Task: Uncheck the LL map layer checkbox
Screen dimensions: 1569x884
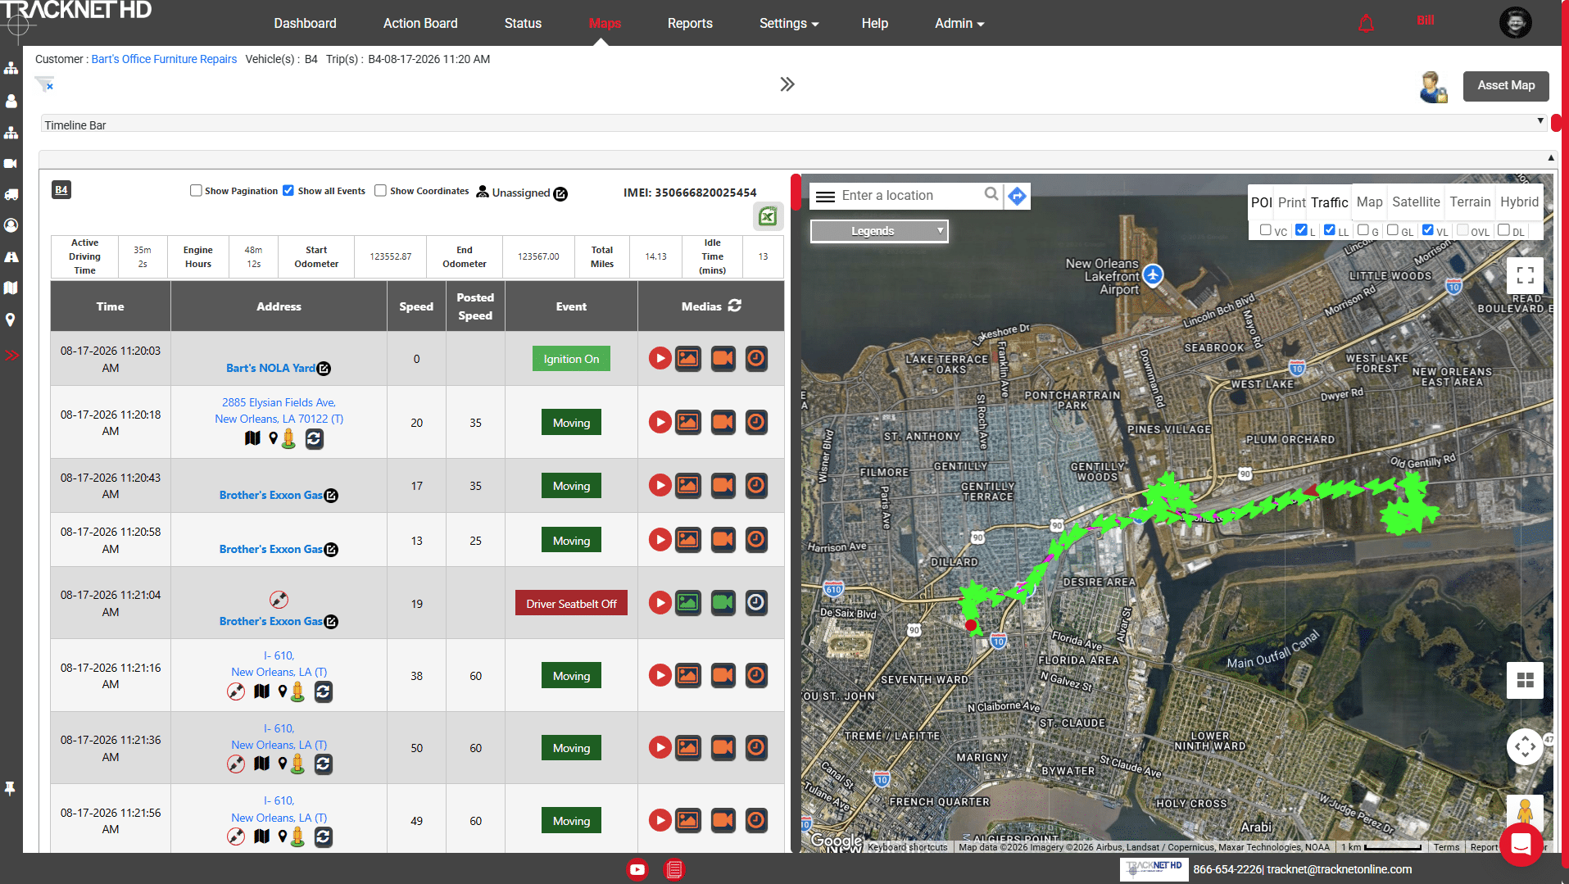Action: tap(1330, 230)
